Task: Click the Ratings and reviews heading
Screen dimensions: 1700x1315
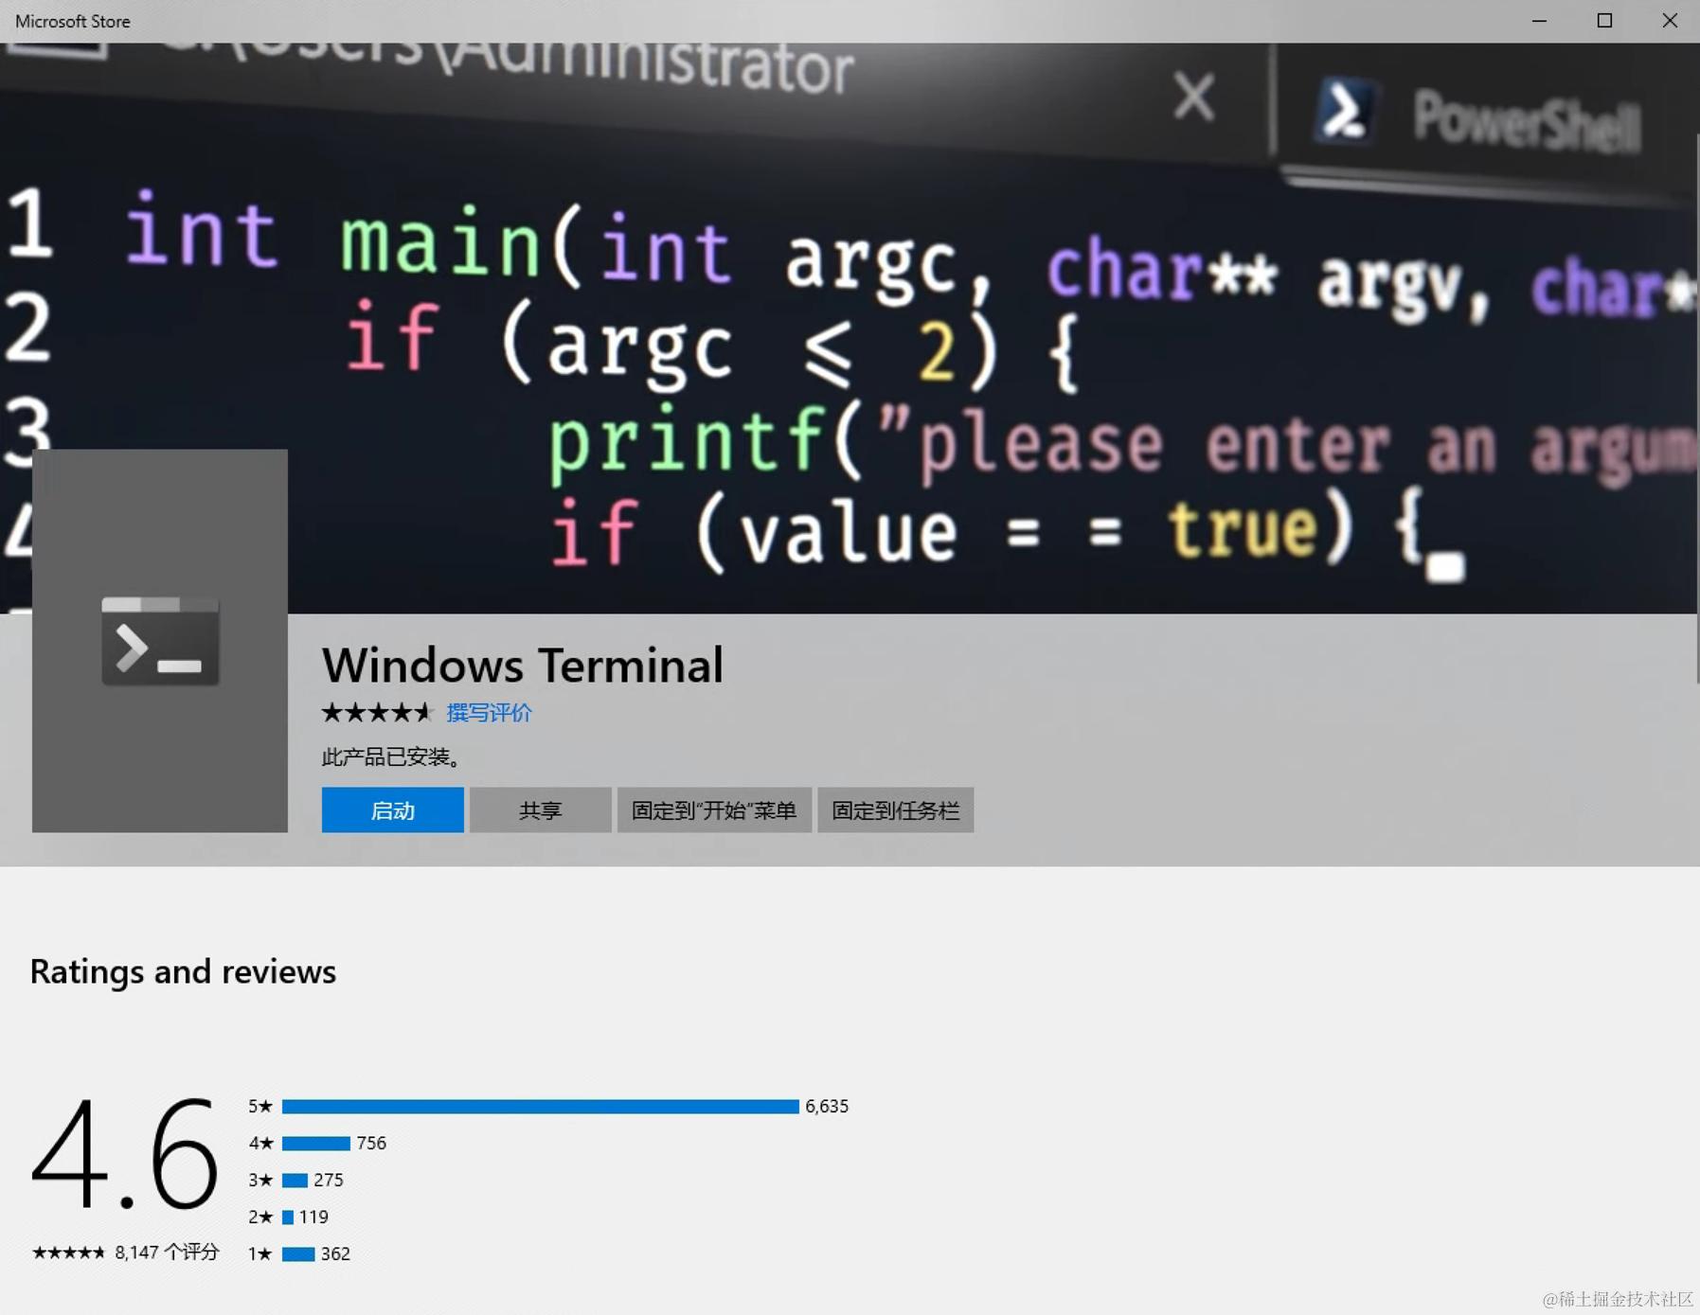Action: click(x=183, y=971)
